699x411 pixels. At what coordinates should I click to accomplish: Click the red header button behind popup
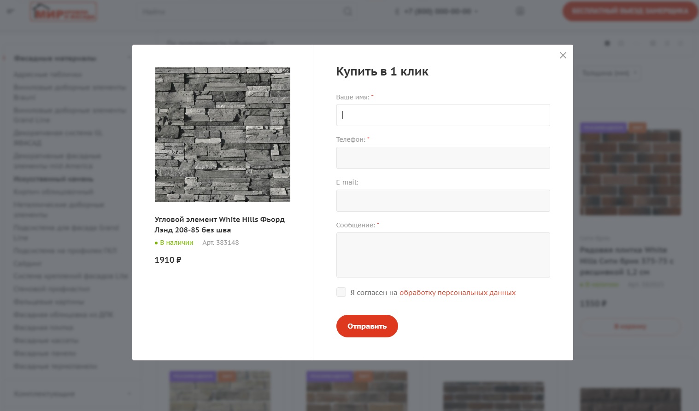pyautogui.click(x=629, y=11)
